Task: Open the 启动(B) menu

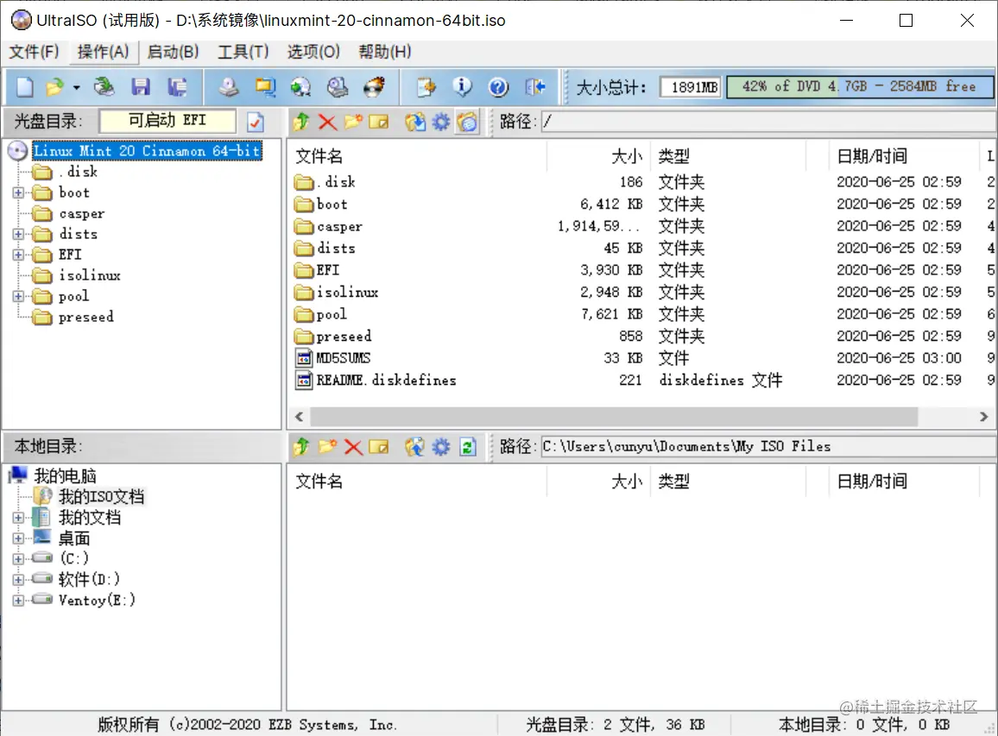Action: tap(173, 52)
